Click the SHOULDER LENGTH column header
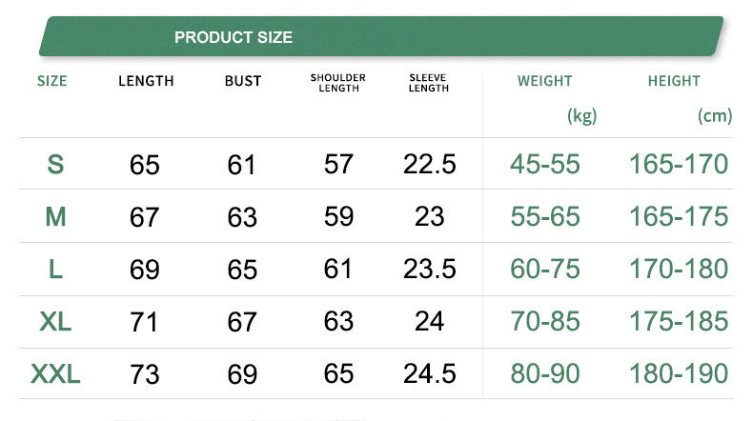Viewport: 753px width, 421px height. (x=338, y=82)
